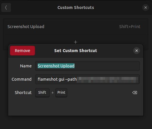The image size is (152, 129).
Task: Click the Set Custom Shortcut title
Action: click(76, 51)
